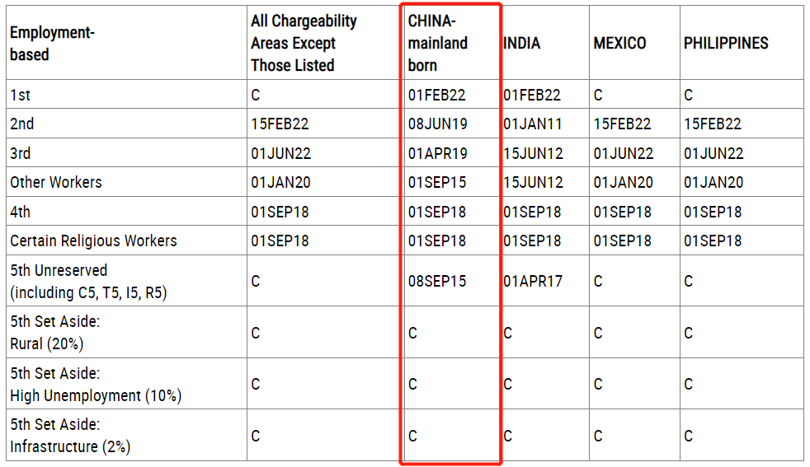Click 5th Set Aside High Unemployment label
The height and width of the screenshot is (467, 810).
click(96, 384)
